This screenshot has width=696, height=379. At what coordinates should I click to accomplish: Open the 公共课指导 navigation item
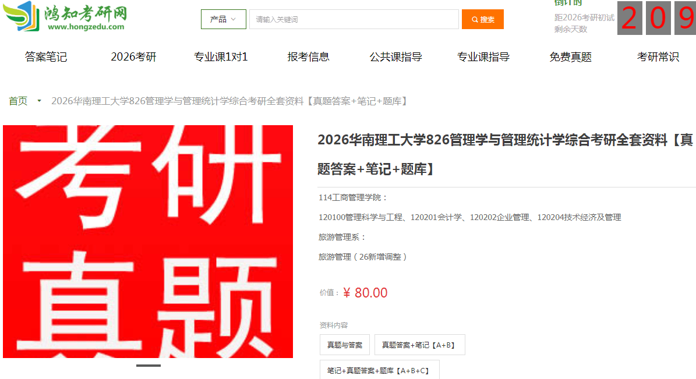[396, 57]
